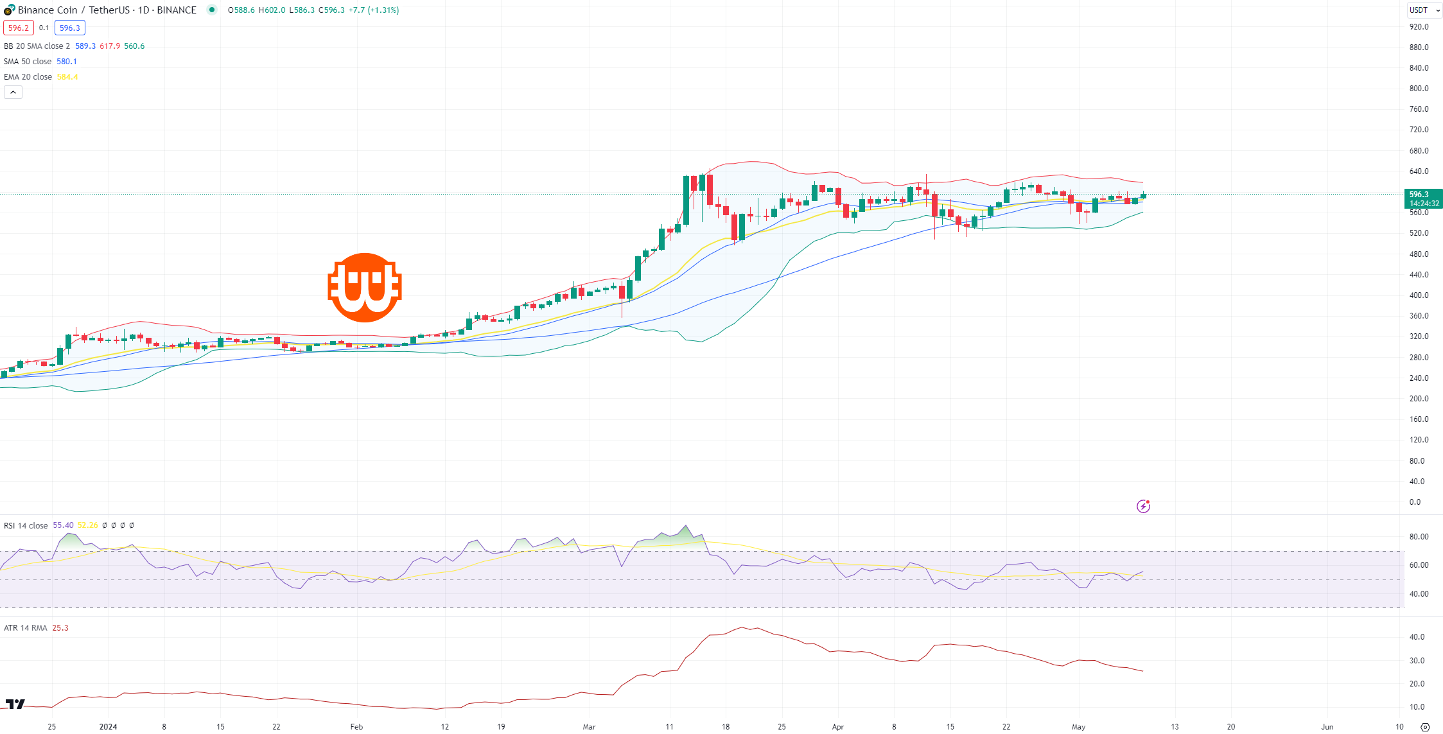Click the 920.0 price scale label
The width and height of the screenshot is (1443, 734).
1419,27
